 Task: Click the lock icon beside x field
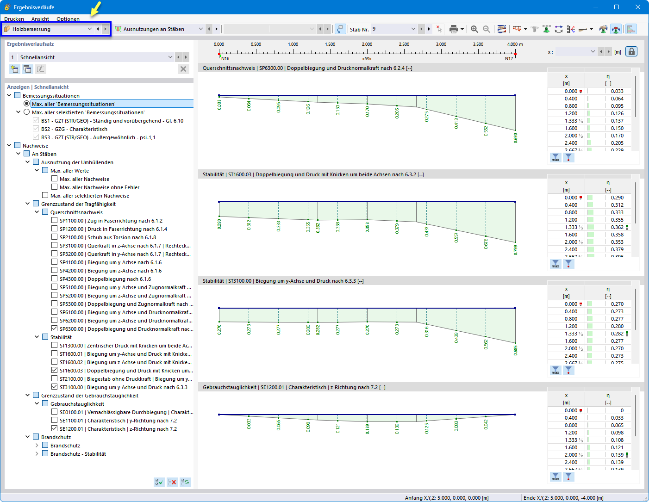tap(631, 51)
